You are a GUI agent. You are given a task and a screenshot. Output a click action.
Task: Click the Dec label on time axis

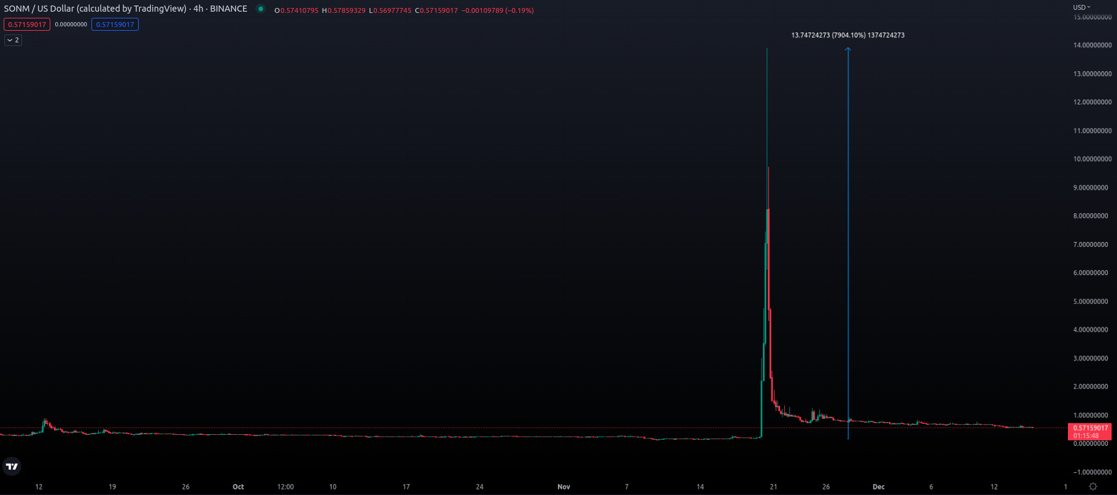879,487
